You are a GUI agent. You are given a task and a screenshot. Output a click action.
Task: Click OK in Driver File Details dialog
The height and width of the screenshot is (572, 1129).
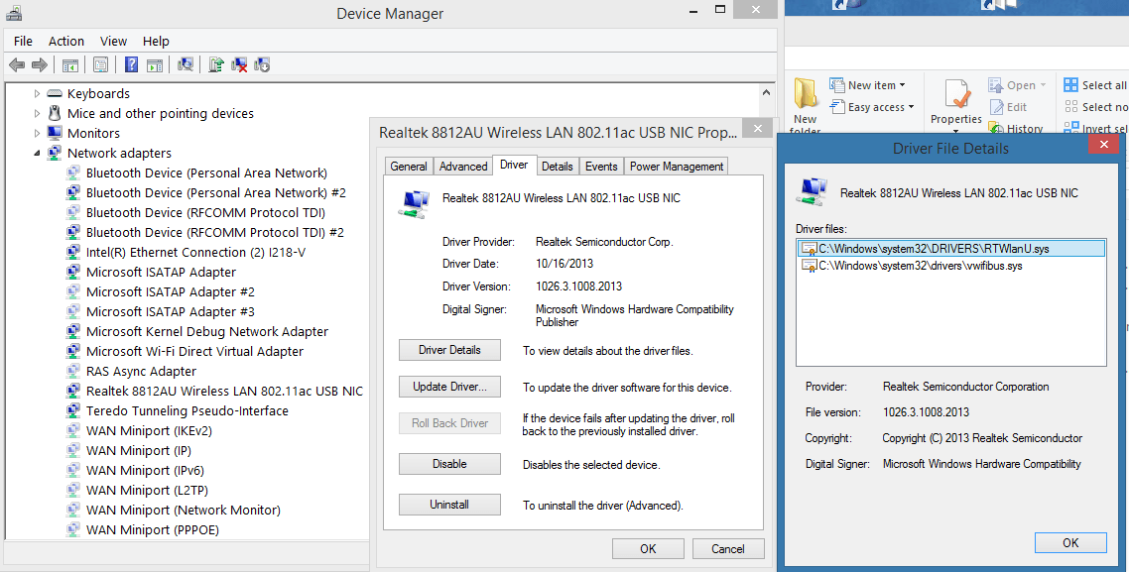[1070, 543]
